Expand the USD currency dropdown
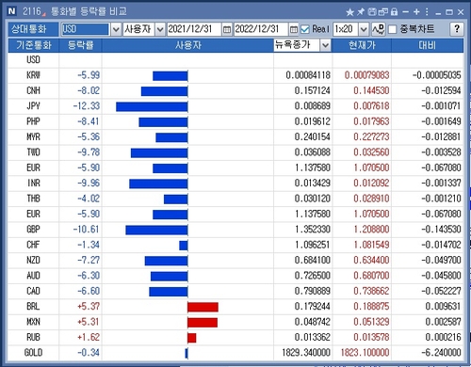Screen dimensions: 471x367 116,29
